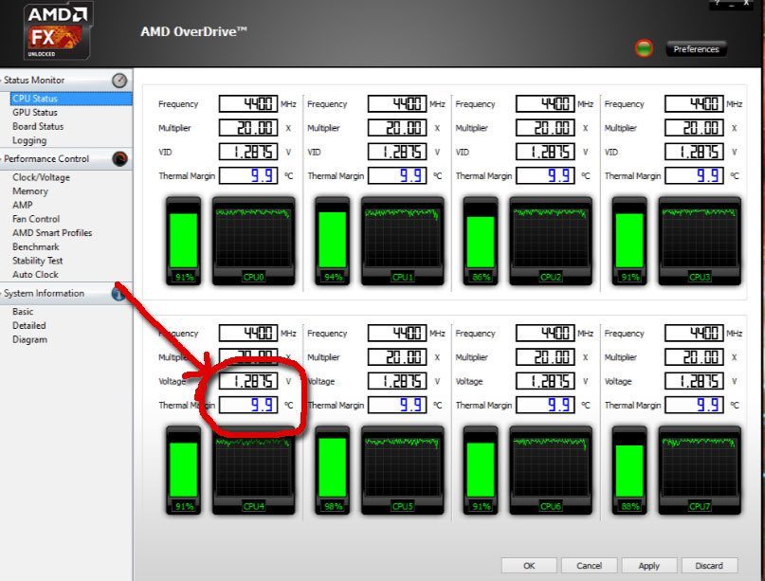The image size is (765, 581).
Task: Click the CPU0 Frequency value field
Action: coord(248,103)
